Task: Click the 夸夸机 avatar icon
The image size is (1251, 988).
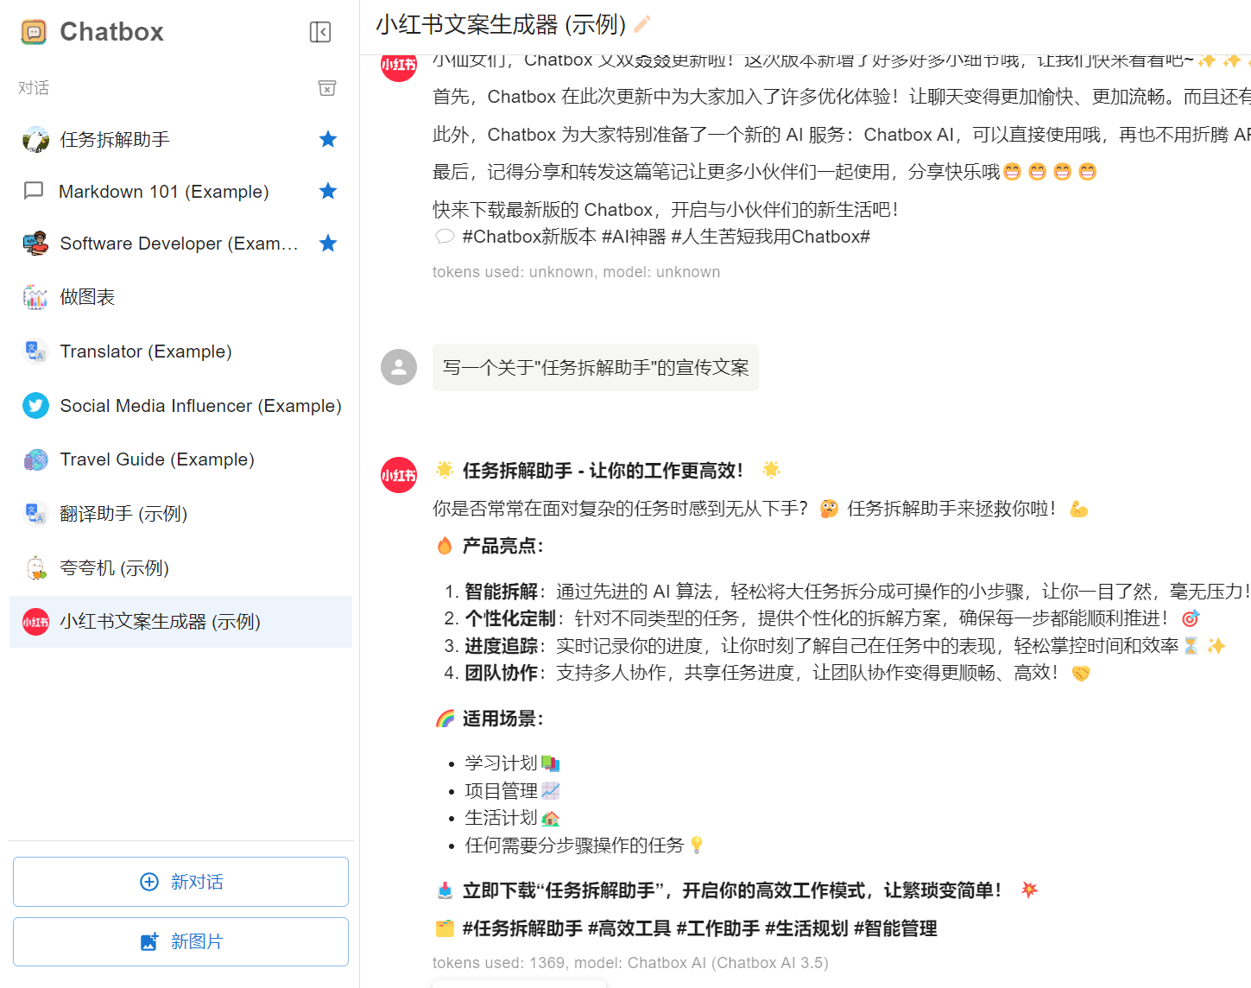Action: (35, 568)
